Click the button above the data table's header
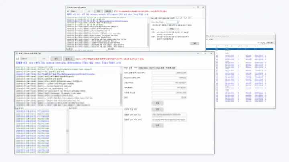This screenshot has height=162, width=289. click(x=270, y=43)
